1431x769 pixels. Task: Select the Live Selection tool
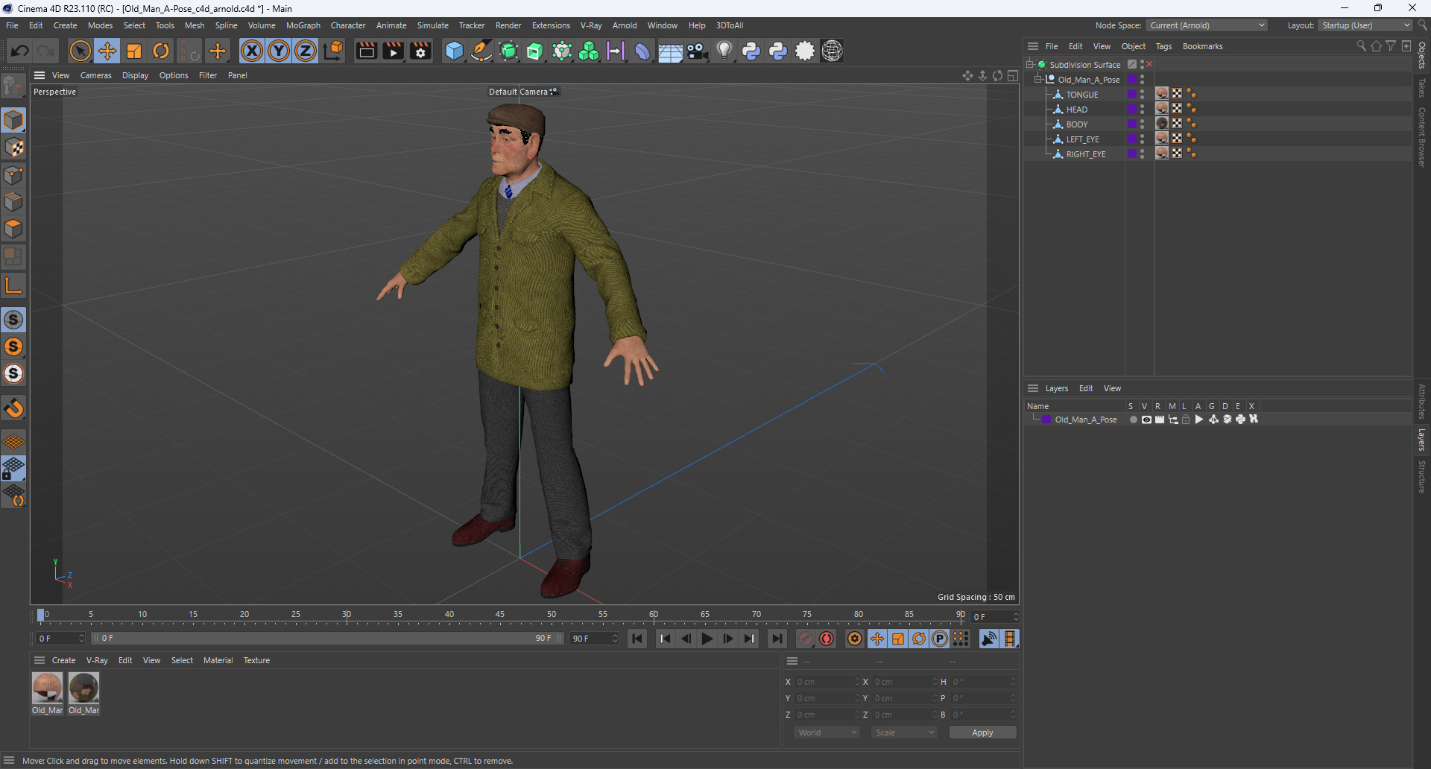coord(80,51)
